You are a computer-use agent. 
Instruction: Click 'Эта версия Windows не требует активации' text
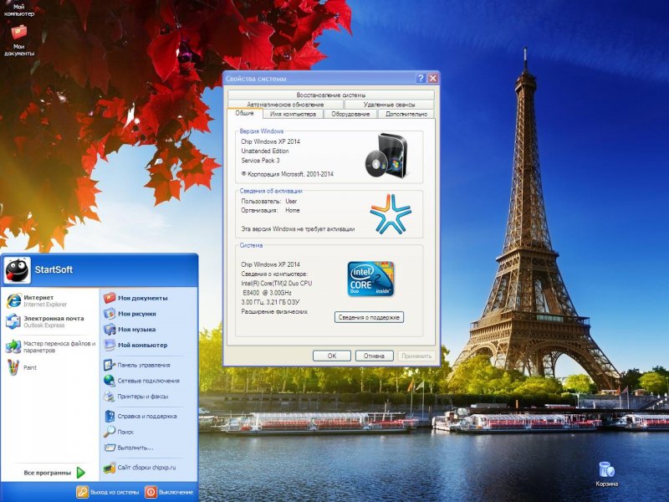298,229
